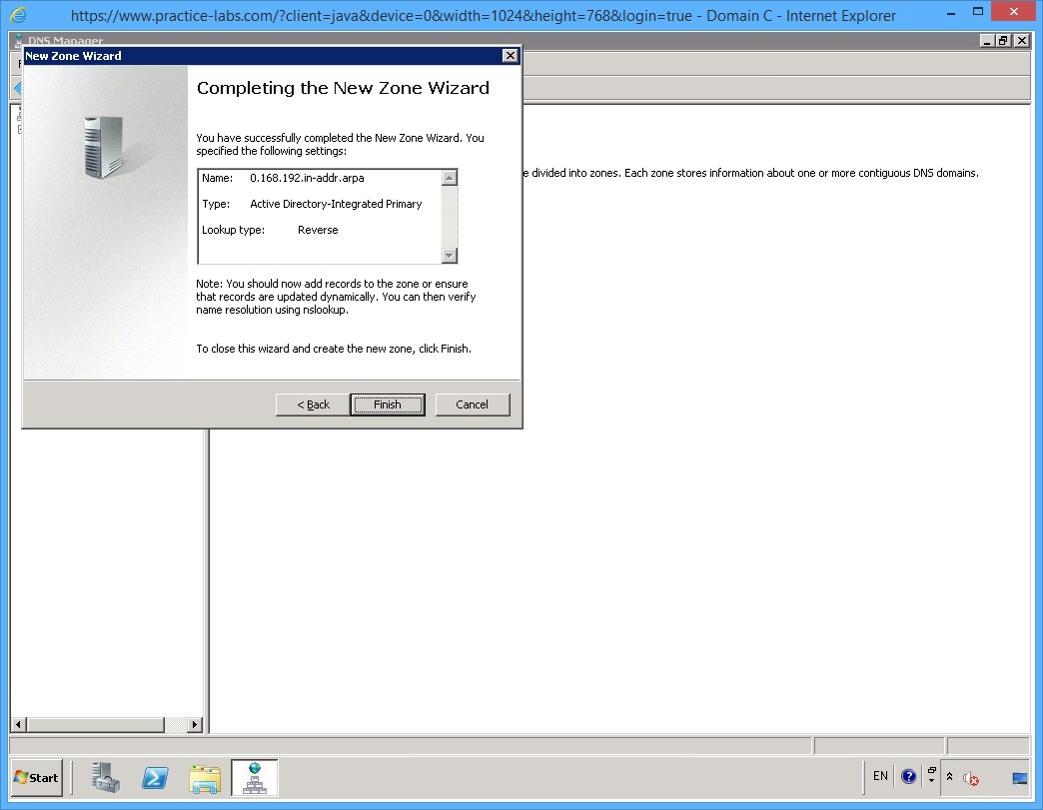This screenshot has width=1043, height=810.
Task: Open the Start menu
Action: 36,778
